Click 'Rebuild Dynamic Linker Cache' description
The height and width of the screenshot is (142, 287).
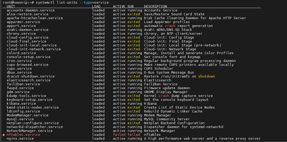[173, 111]
